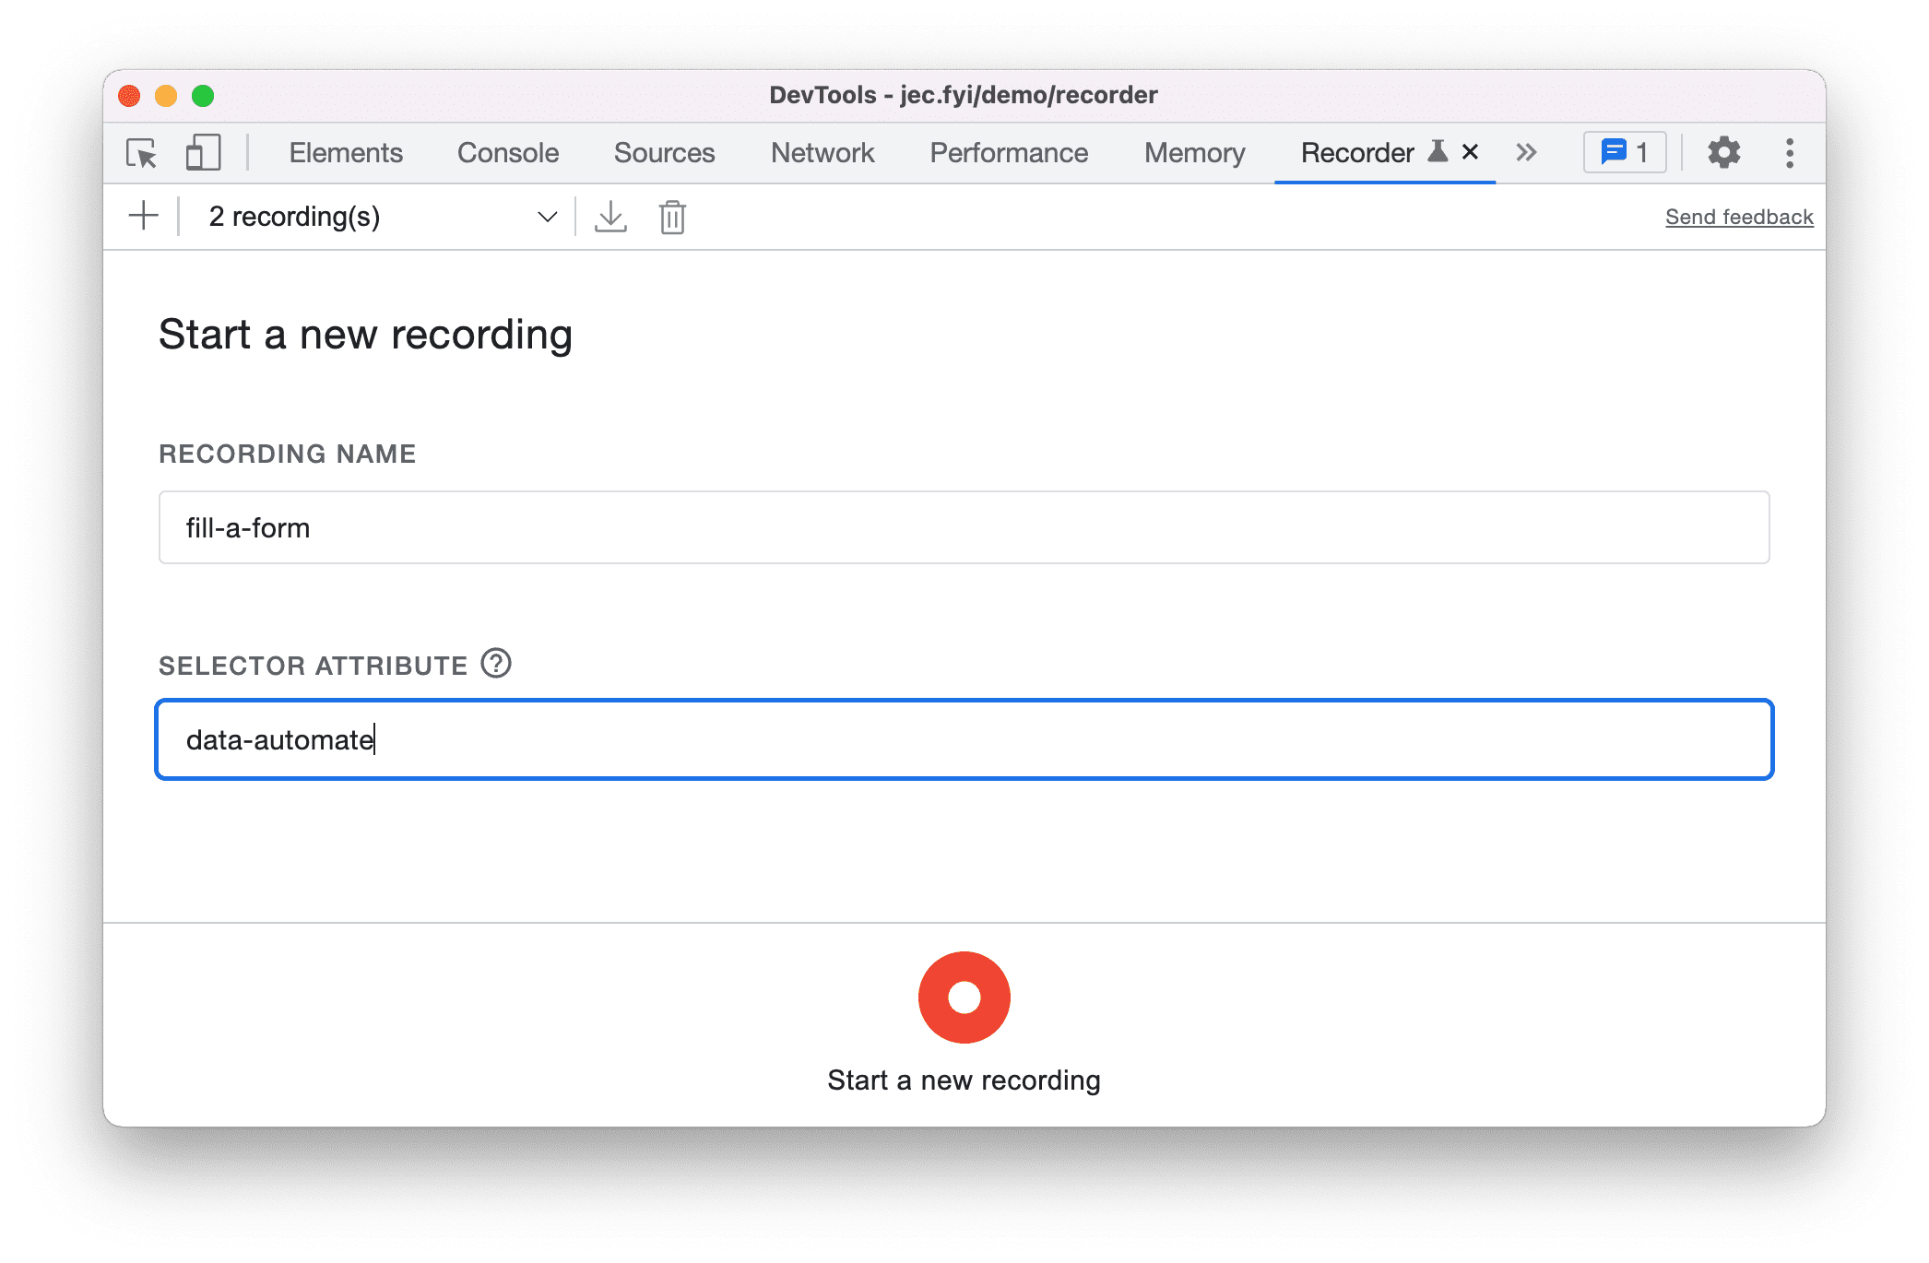Click the download recording icon

click(609, 217)
